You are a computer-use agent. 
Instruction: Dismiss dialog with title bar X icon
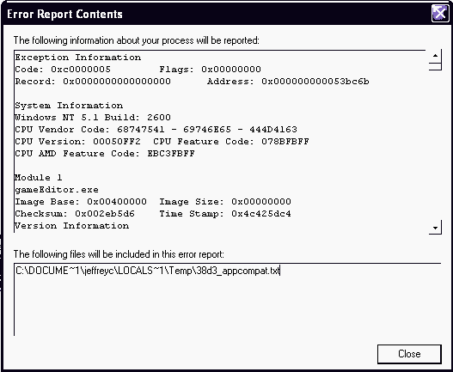point(440,14)
